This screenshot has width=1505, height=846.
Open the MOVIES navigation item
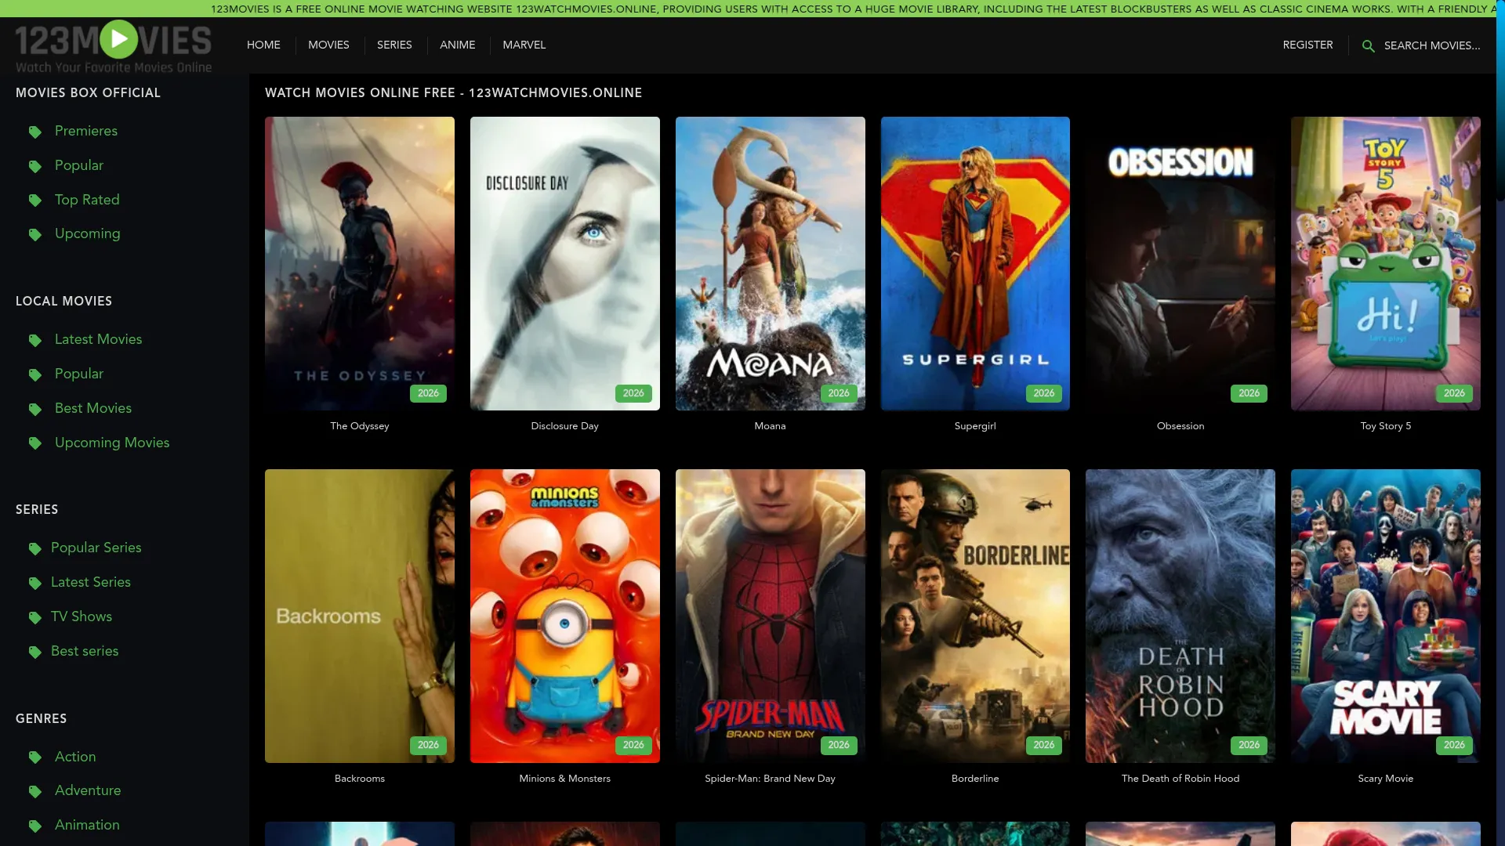[x=328, y=45]
